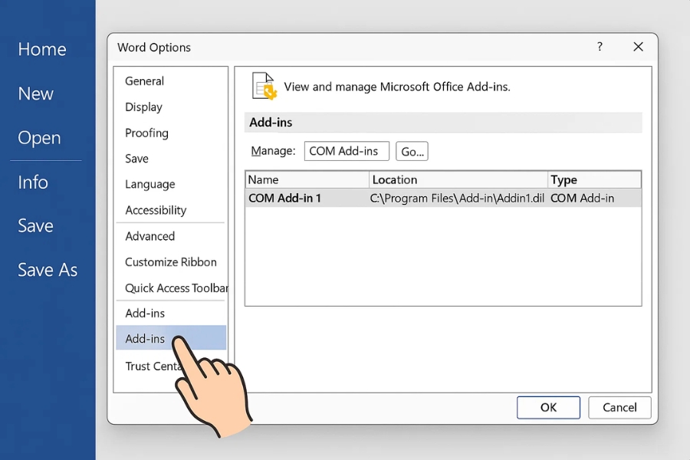Open the Manage COM Add-ins dropdown
This screenshot has width=690, height=460.
[347, 151]
